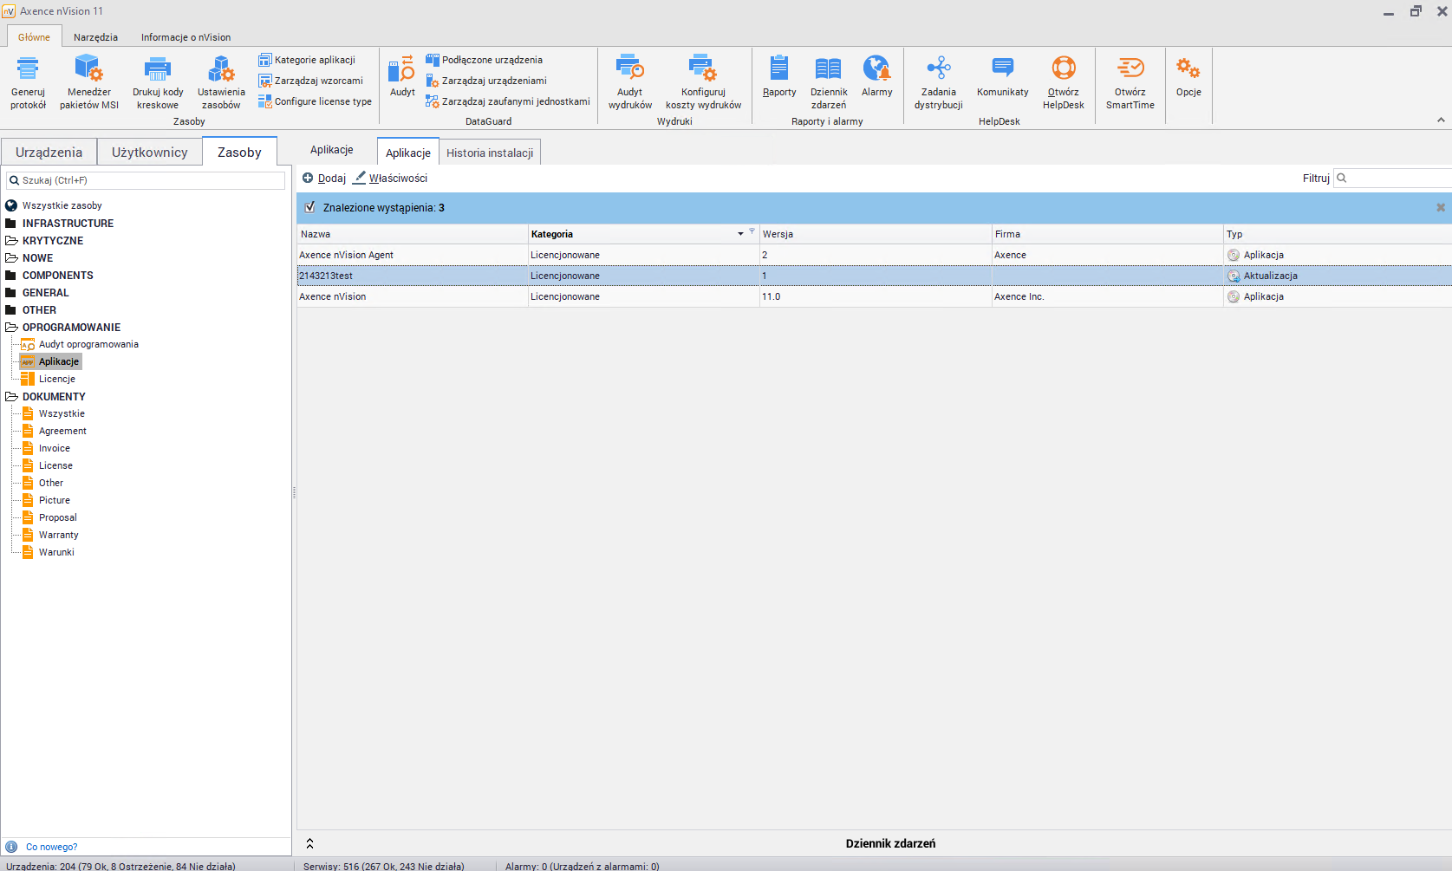1452x871 pixels.
Task: Expand the Dziennik zdarzeń bottom panel
Action: click(309, 843)
